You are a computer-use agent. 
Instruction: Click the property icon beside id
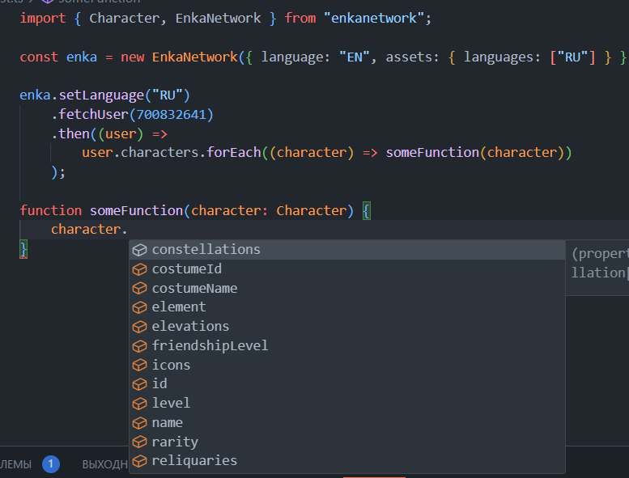(x=139, y=384)
